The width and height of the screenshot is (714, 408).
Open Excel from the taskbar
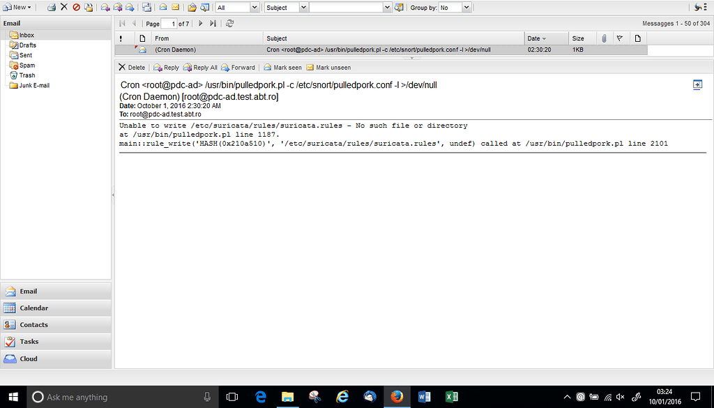pyautogui.click(x=451, y=397)
